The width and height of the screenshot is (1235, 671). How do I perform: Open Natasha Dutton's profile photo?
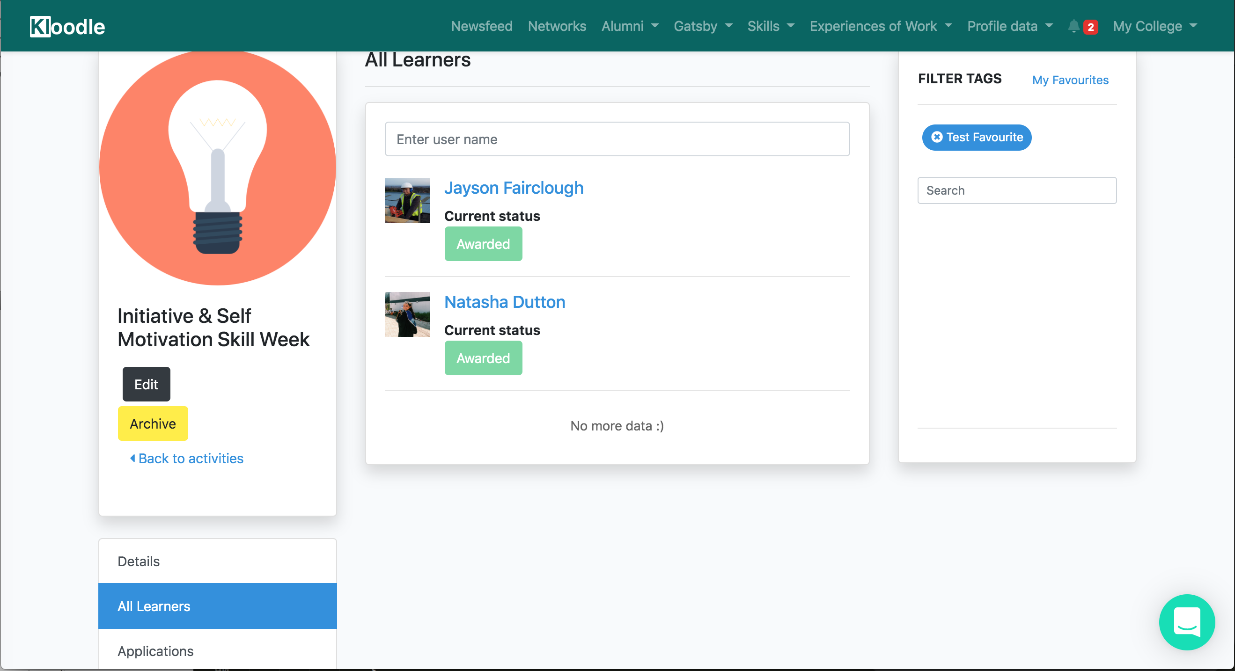click(407, 314)
